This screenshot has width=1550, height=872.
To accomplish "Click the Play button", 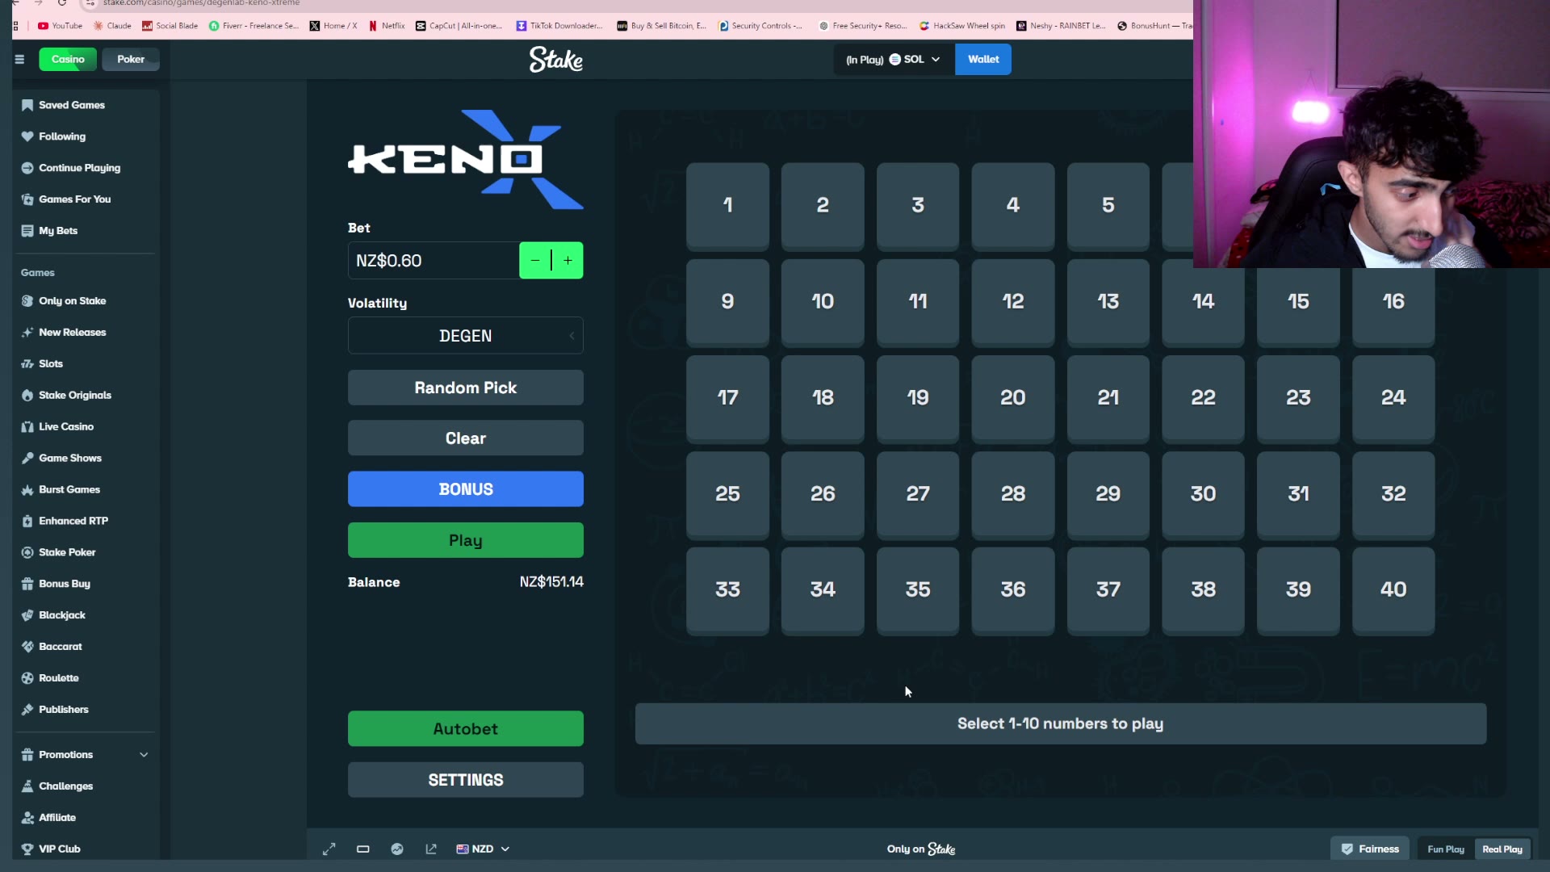I will click(x=465, y=540).
